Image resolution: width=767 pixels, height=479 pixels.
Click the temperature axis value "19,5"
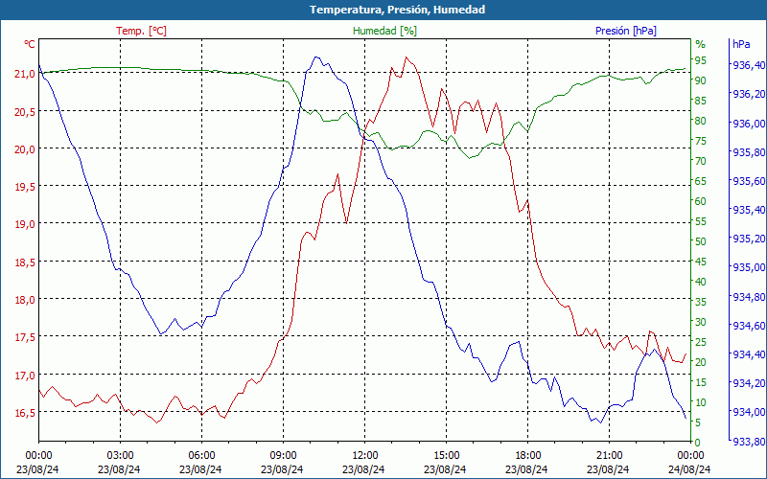tap(24, 187)
